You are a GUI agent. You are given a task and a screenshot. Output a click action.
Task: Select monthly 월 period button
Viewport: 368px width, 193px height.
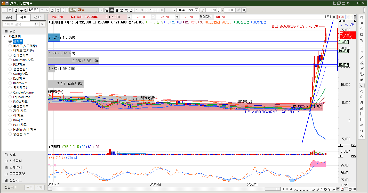116,10
